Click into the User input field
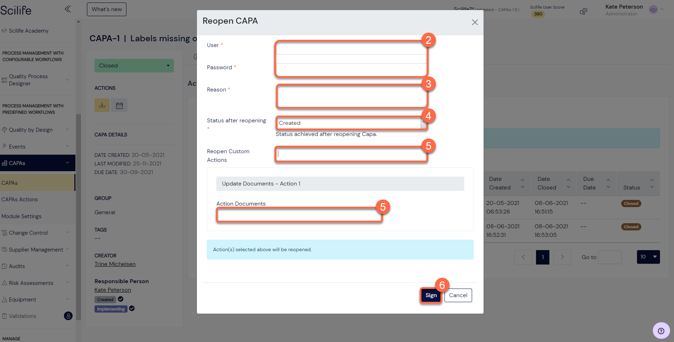674x342 pixels. (x=351, y=49)
